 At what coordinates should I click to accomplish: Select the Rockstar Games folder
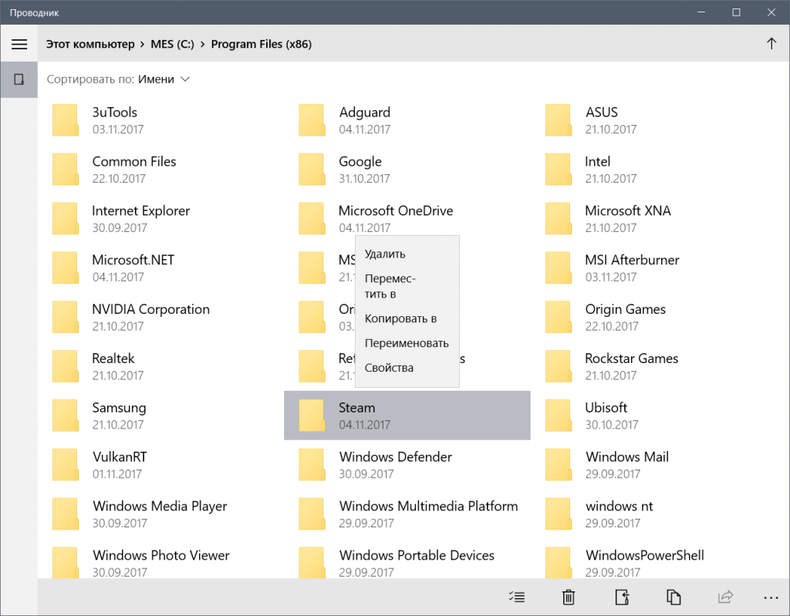pyautogui.click(x=631, y=365)
